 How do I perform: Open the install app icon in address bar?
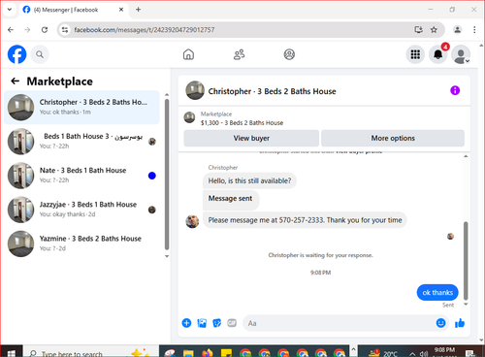(x=418, y=30)
